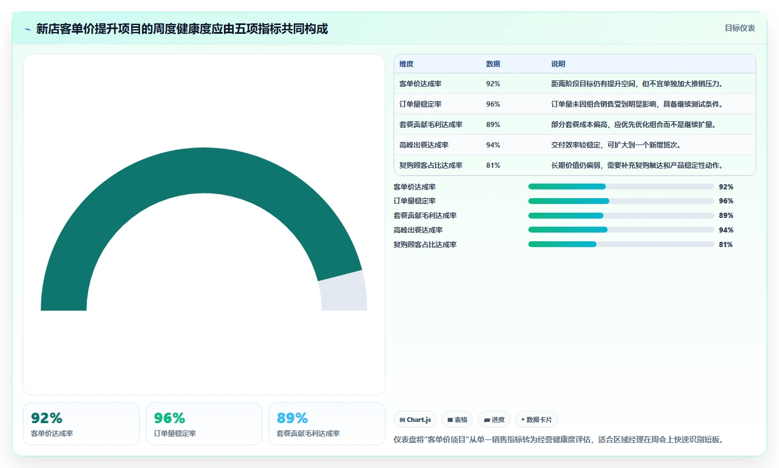The width and height of the screenshot is (779, 468).
Task: Click the 维度 column header
Action: 406,64
